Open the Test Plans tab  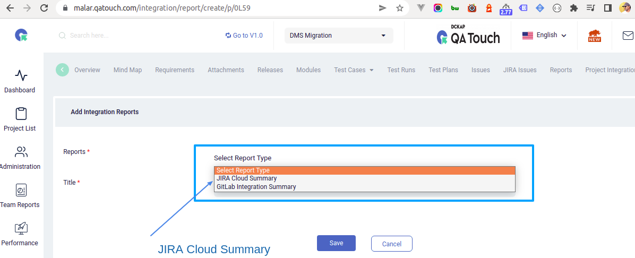(443, 70)
